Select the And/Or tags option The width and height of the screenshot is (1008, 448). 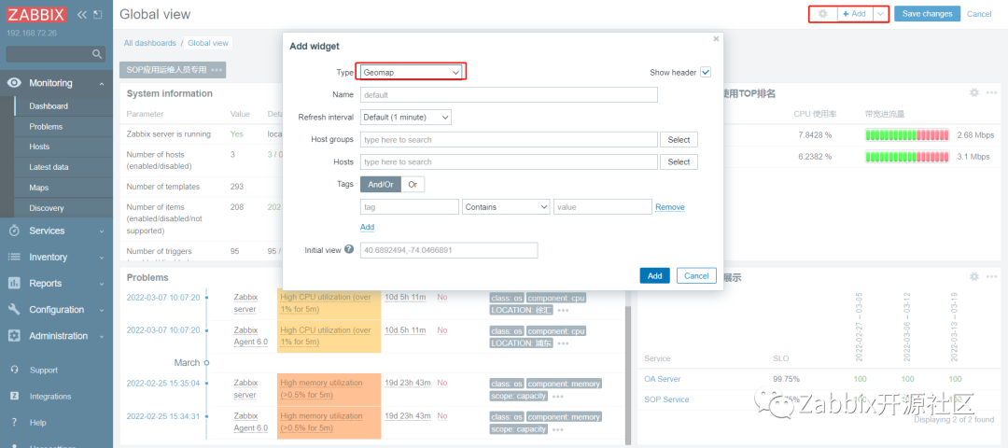click(x=381, y=184)
